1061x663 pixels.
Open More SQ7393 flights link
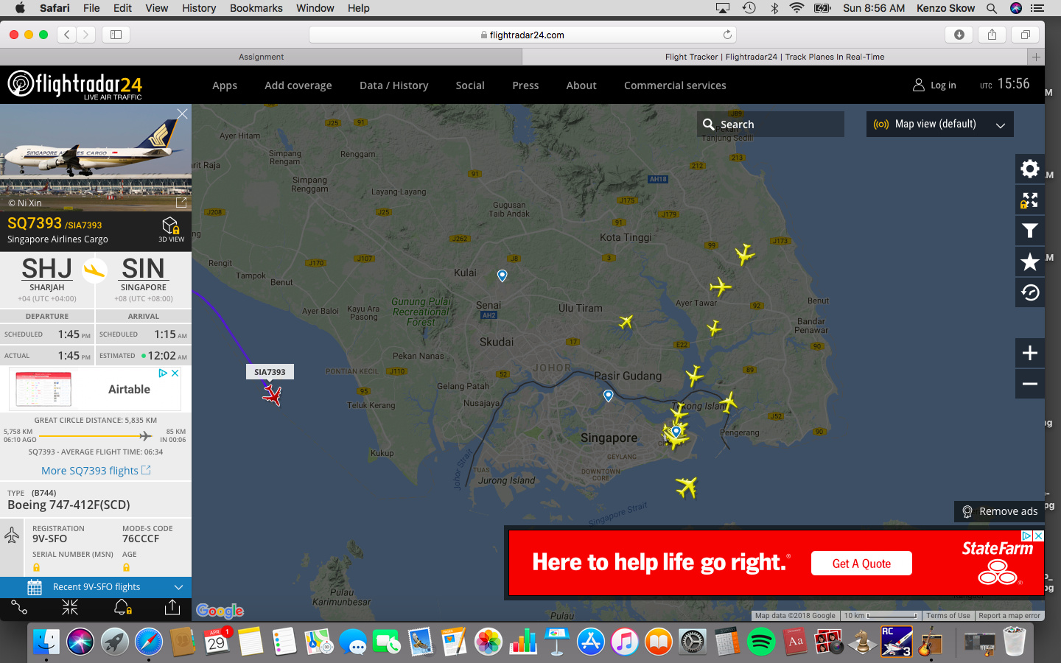[96, 471]
